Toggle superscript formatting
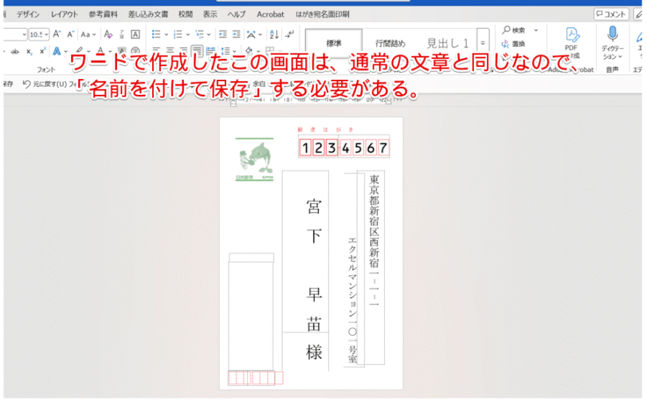 click(x=42, y=52)
